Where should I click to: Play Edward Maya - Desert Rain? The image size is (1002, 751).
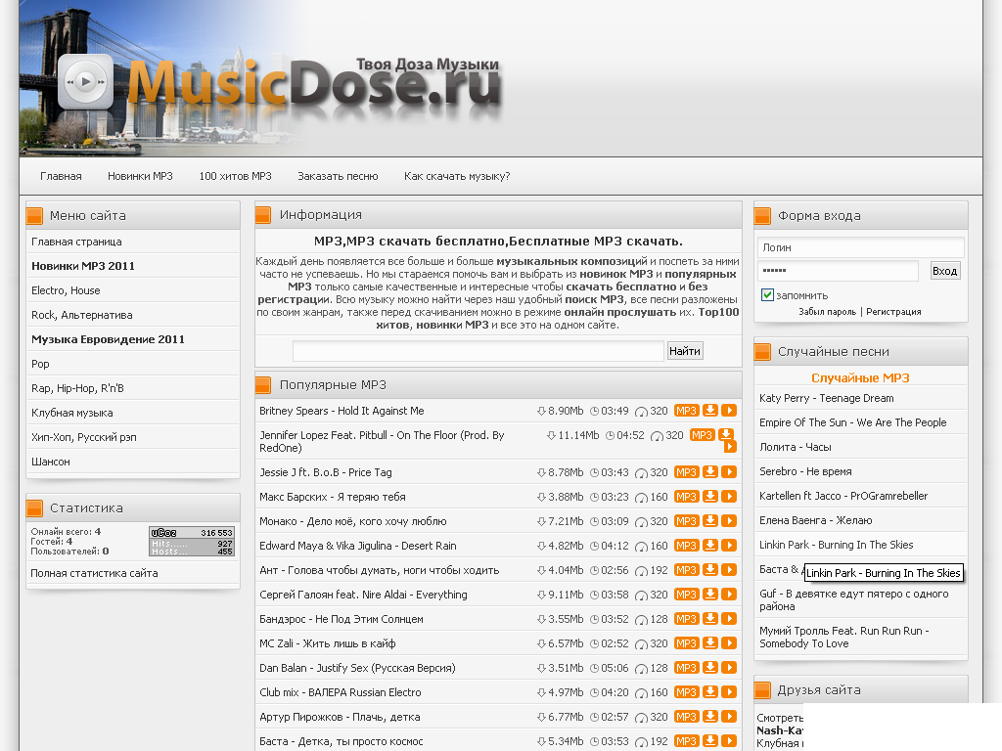pos(729,546)
